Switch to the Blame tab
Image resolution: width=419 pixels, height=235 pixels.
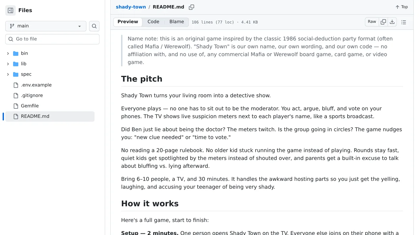pyautogui.click(x=177, y=22)
